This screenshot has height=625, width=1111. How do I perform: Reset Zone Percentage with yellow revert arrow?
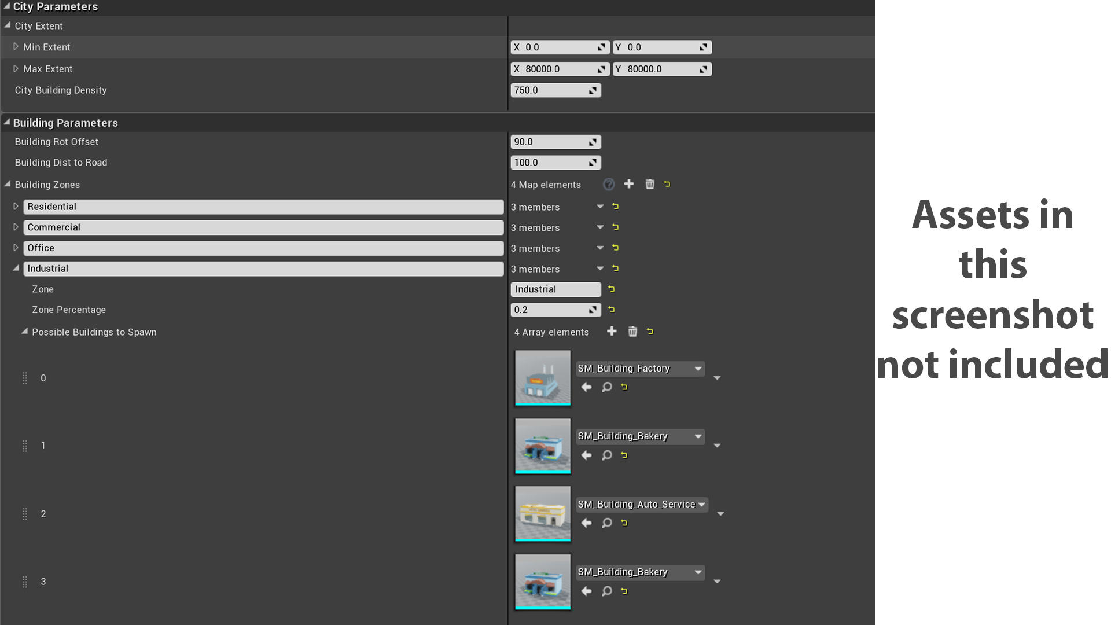tap(612, 310)
